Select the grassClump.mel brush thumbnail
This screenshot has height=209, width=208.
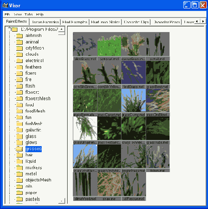click(x=134, y=100)
